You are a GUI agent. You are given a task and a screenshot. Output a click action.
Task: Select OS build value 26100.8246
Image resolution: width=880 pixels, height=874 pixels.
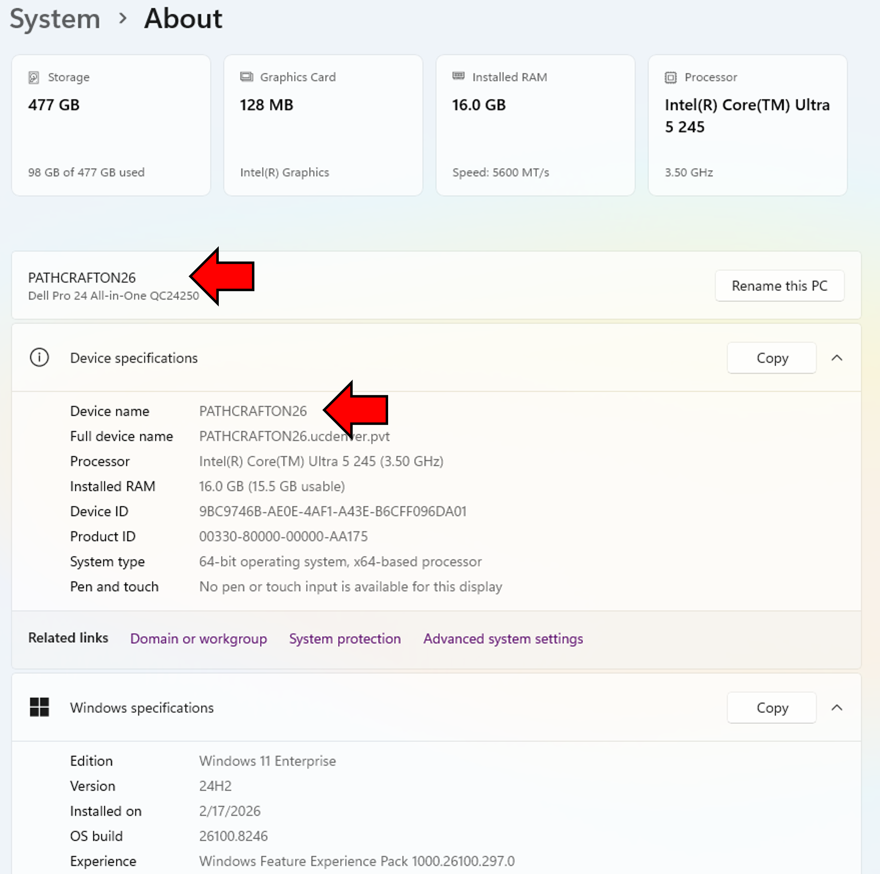point(233,836)
